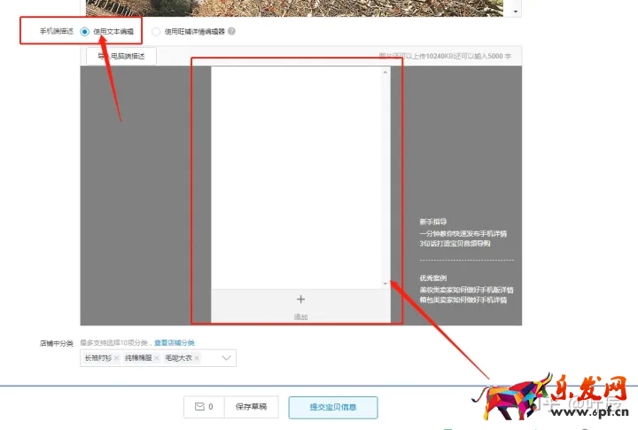Remove the 毛呢大衣 category tag
The image size is (638, 430).
tap(196, 358)
